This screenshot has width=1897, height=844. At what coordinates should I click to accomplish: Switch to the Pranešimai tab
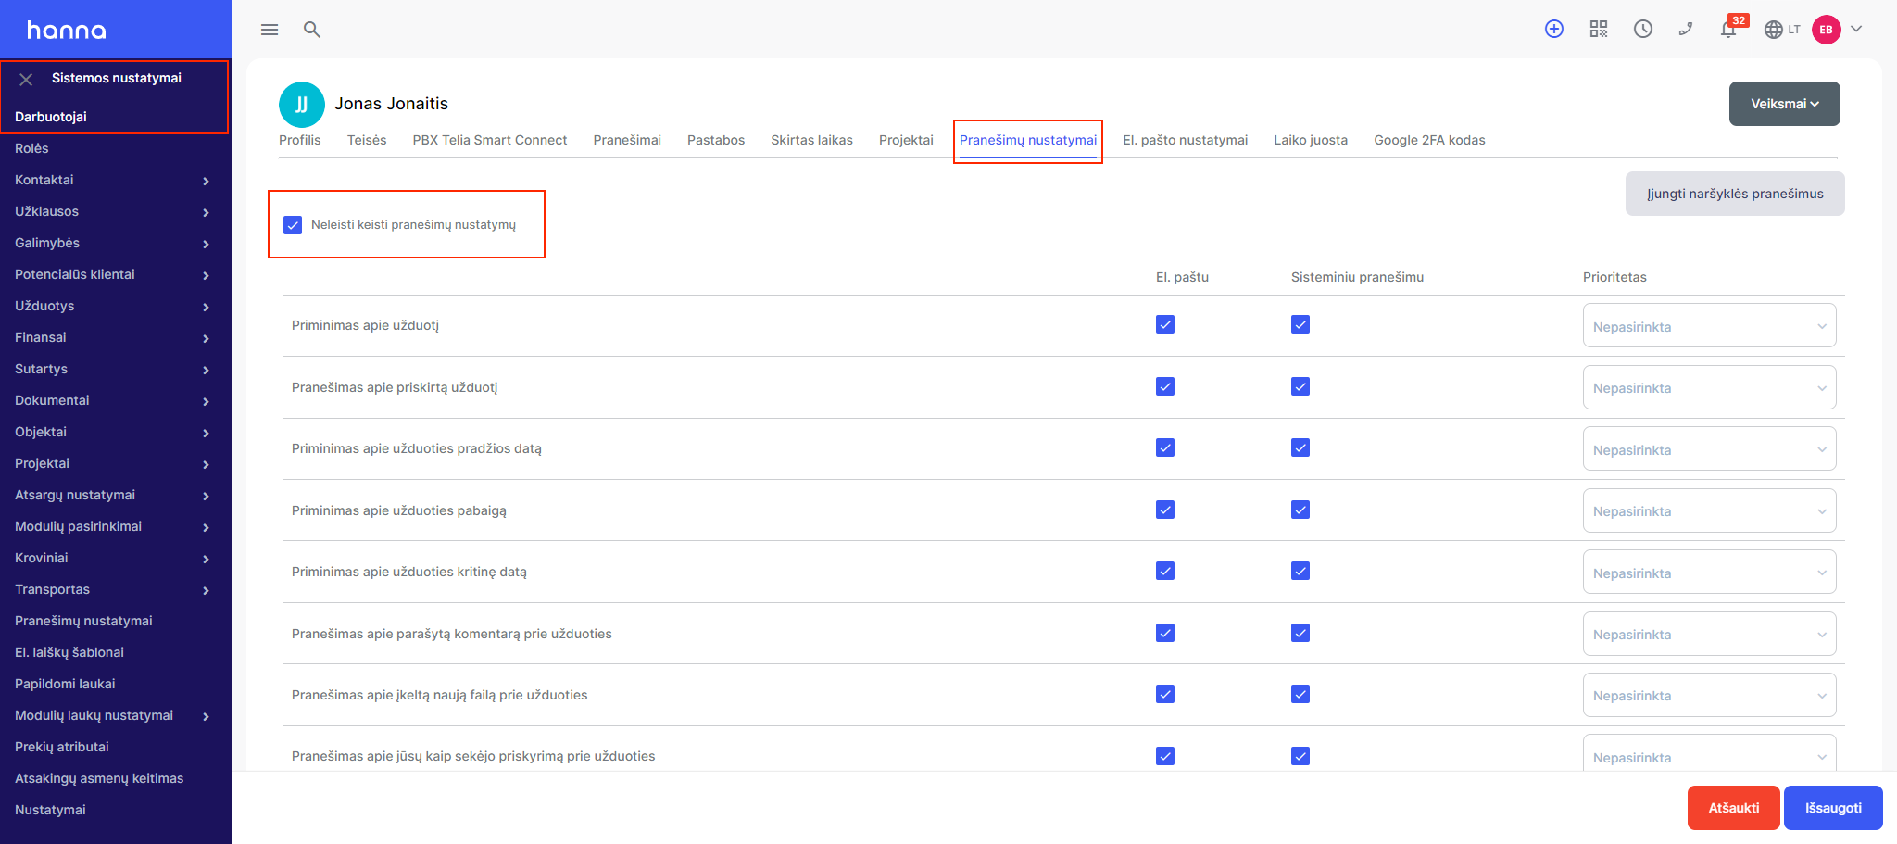point(627,140)
